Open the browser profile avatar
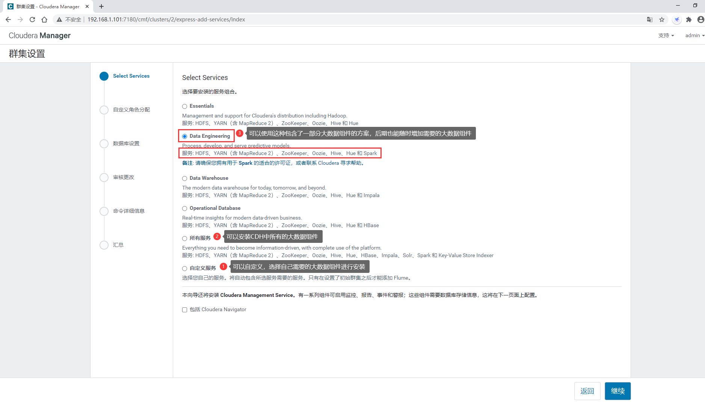 pos(700,20)
